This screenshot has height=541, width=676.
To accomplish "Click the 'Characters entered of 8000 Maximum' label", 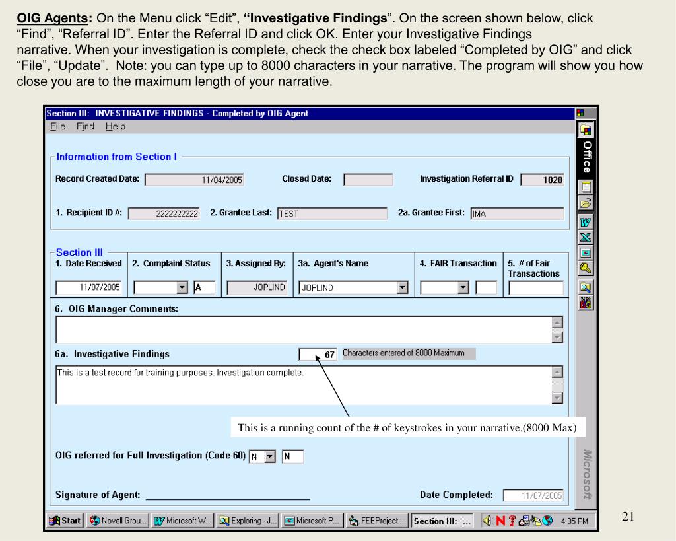I will click(409, 353).
